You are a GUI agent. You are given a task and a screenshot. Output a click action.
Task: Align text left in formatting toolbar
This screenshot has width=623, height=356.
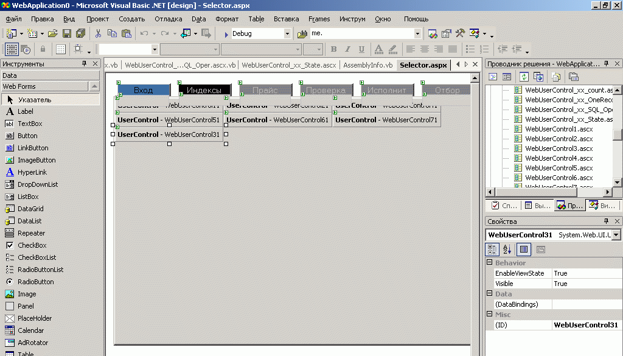tap(411, 49)
